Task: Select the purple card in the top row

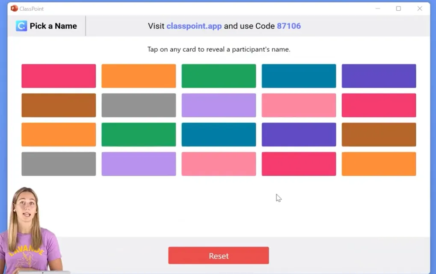Action: tap(379, 76)
